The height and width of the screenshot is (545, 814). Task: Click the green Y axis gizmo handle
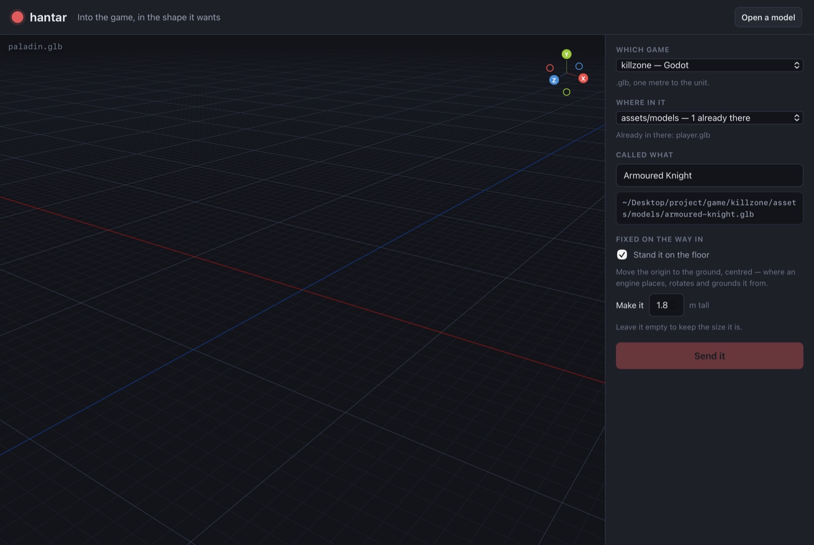coord(566,54)
